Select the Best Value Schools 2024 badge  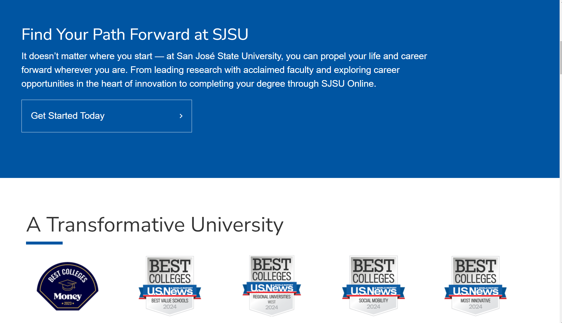[x=170, y=286]
